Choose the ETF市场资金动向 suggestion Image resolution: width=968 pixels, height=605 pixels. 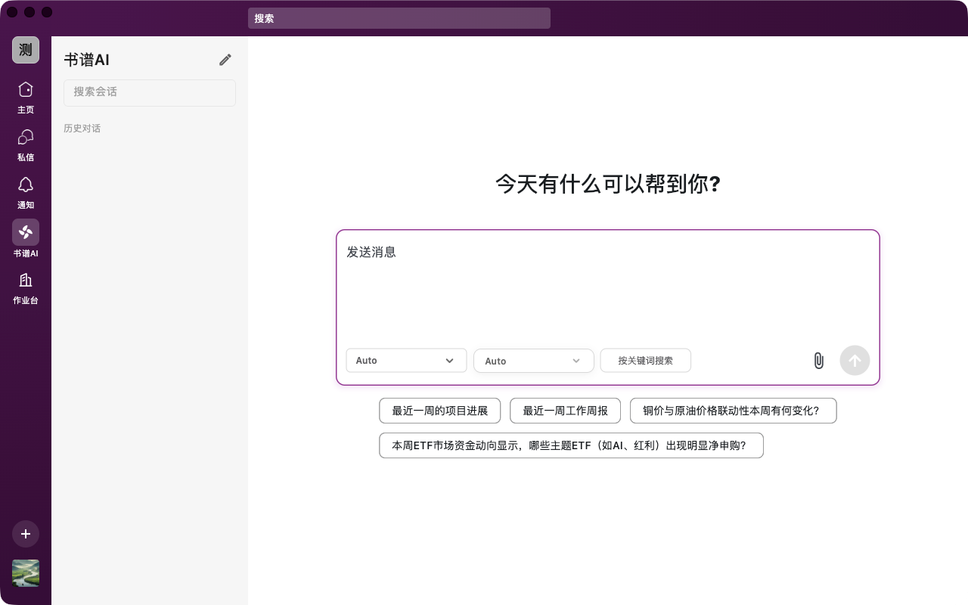click(x=571, y=445)
